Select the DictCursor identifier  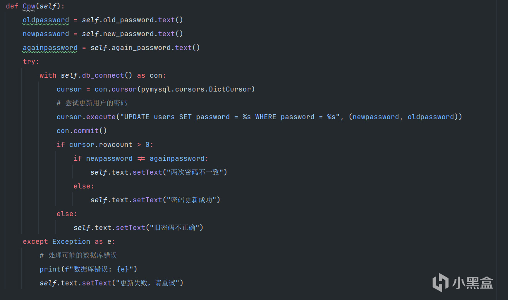pos(230,89)
